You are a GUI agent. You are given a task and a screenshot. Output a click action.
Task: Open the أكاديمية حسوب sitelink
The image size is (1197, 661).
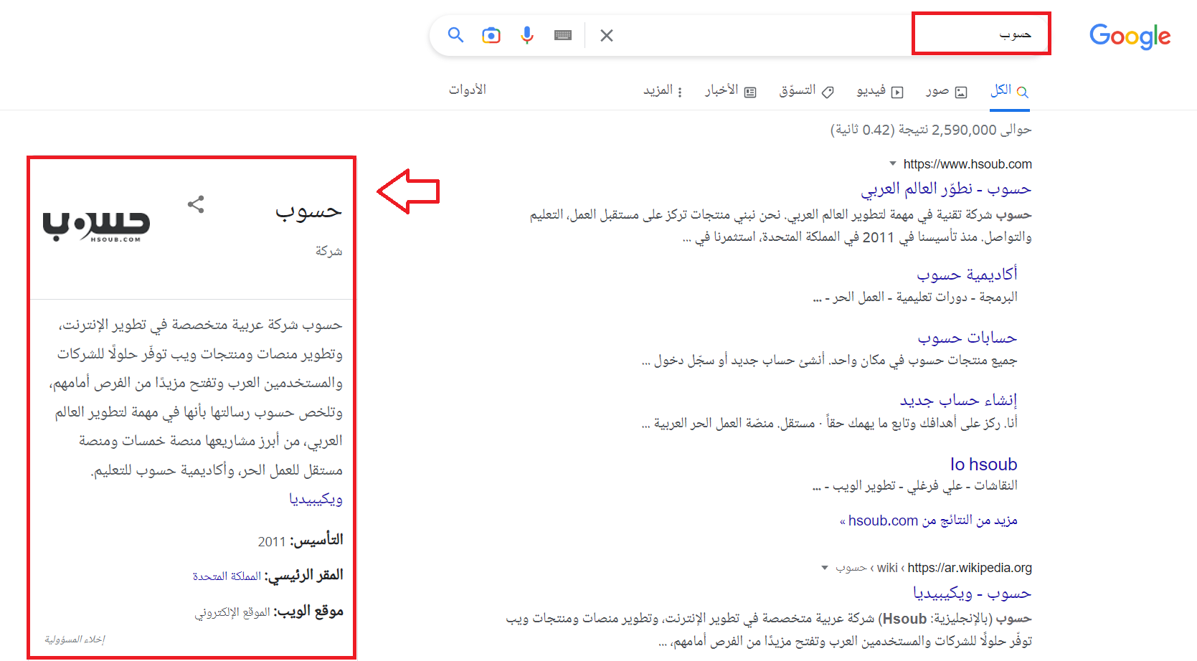967,275
